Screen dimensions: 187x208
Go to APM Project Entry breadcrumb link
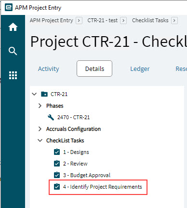coord(52,20)
